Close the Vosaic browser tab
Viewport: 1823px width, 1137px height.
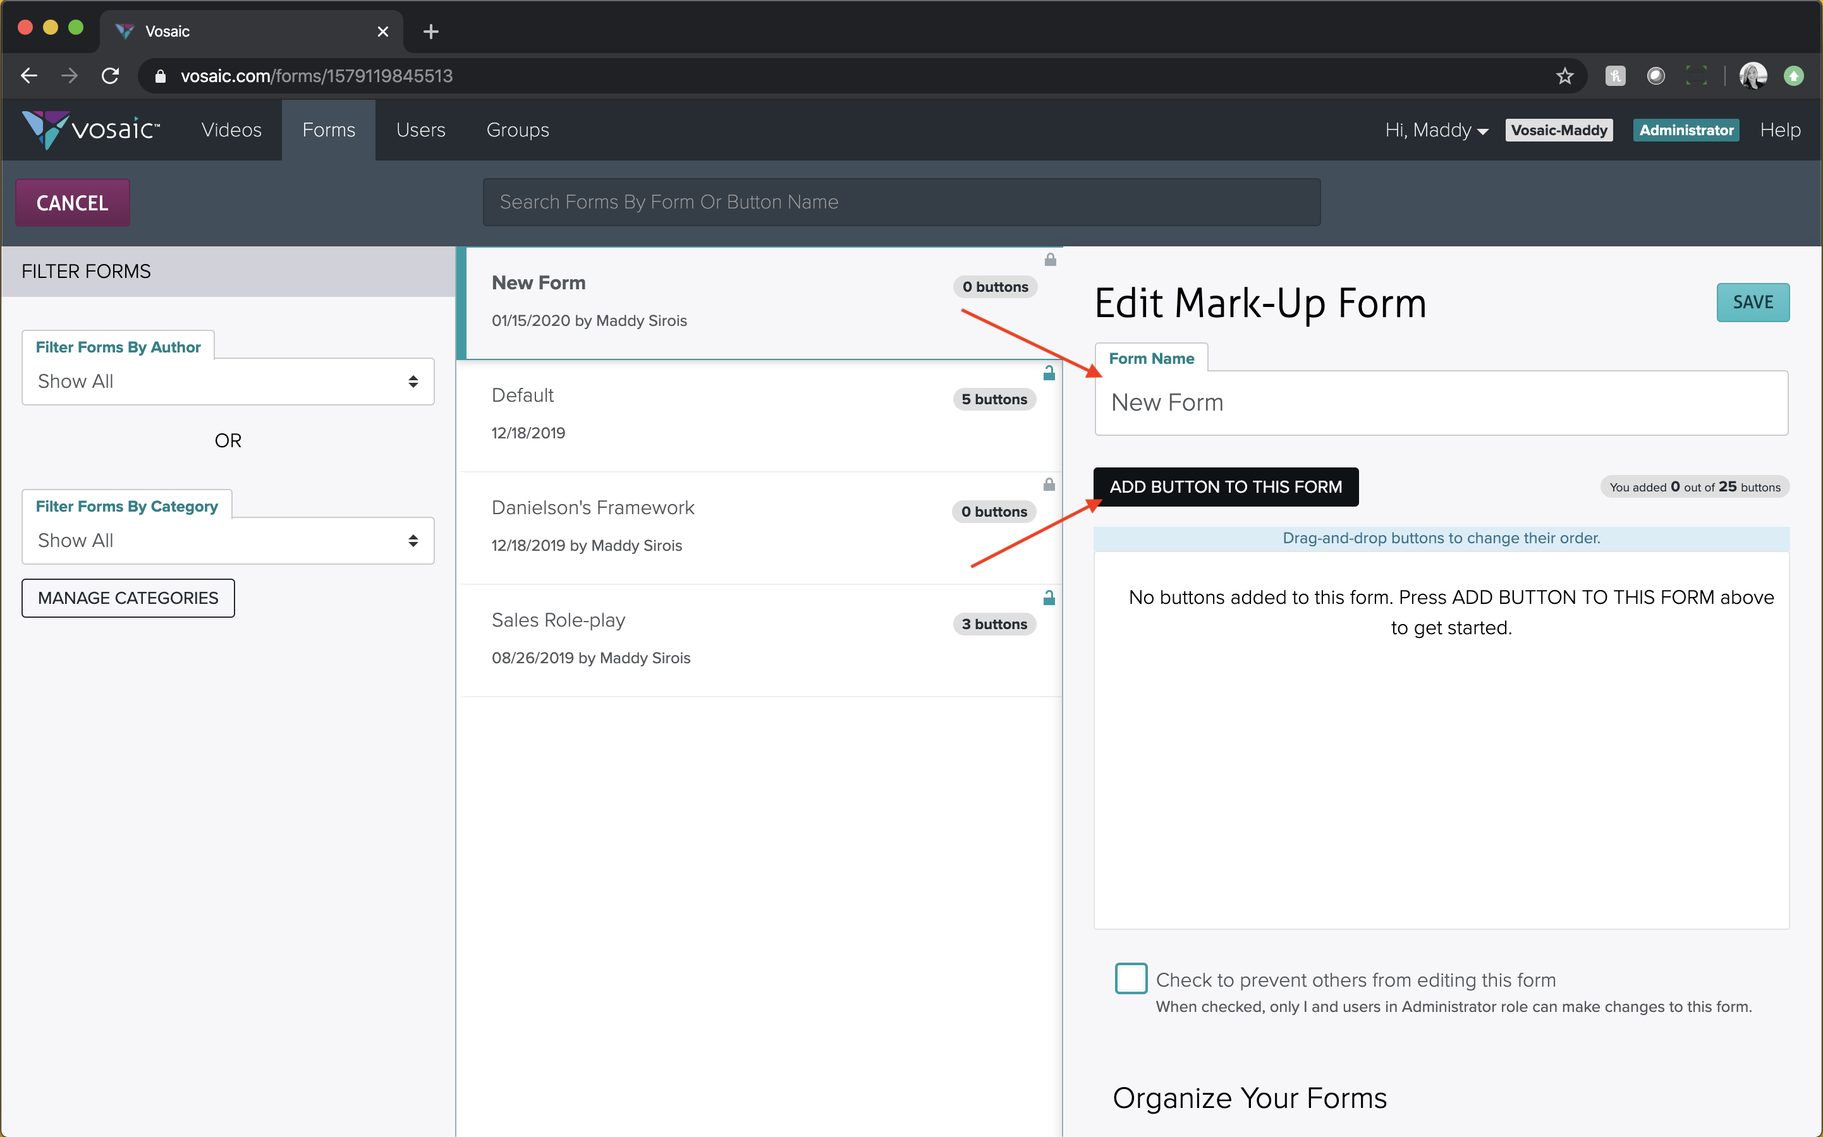click(382, 32)
